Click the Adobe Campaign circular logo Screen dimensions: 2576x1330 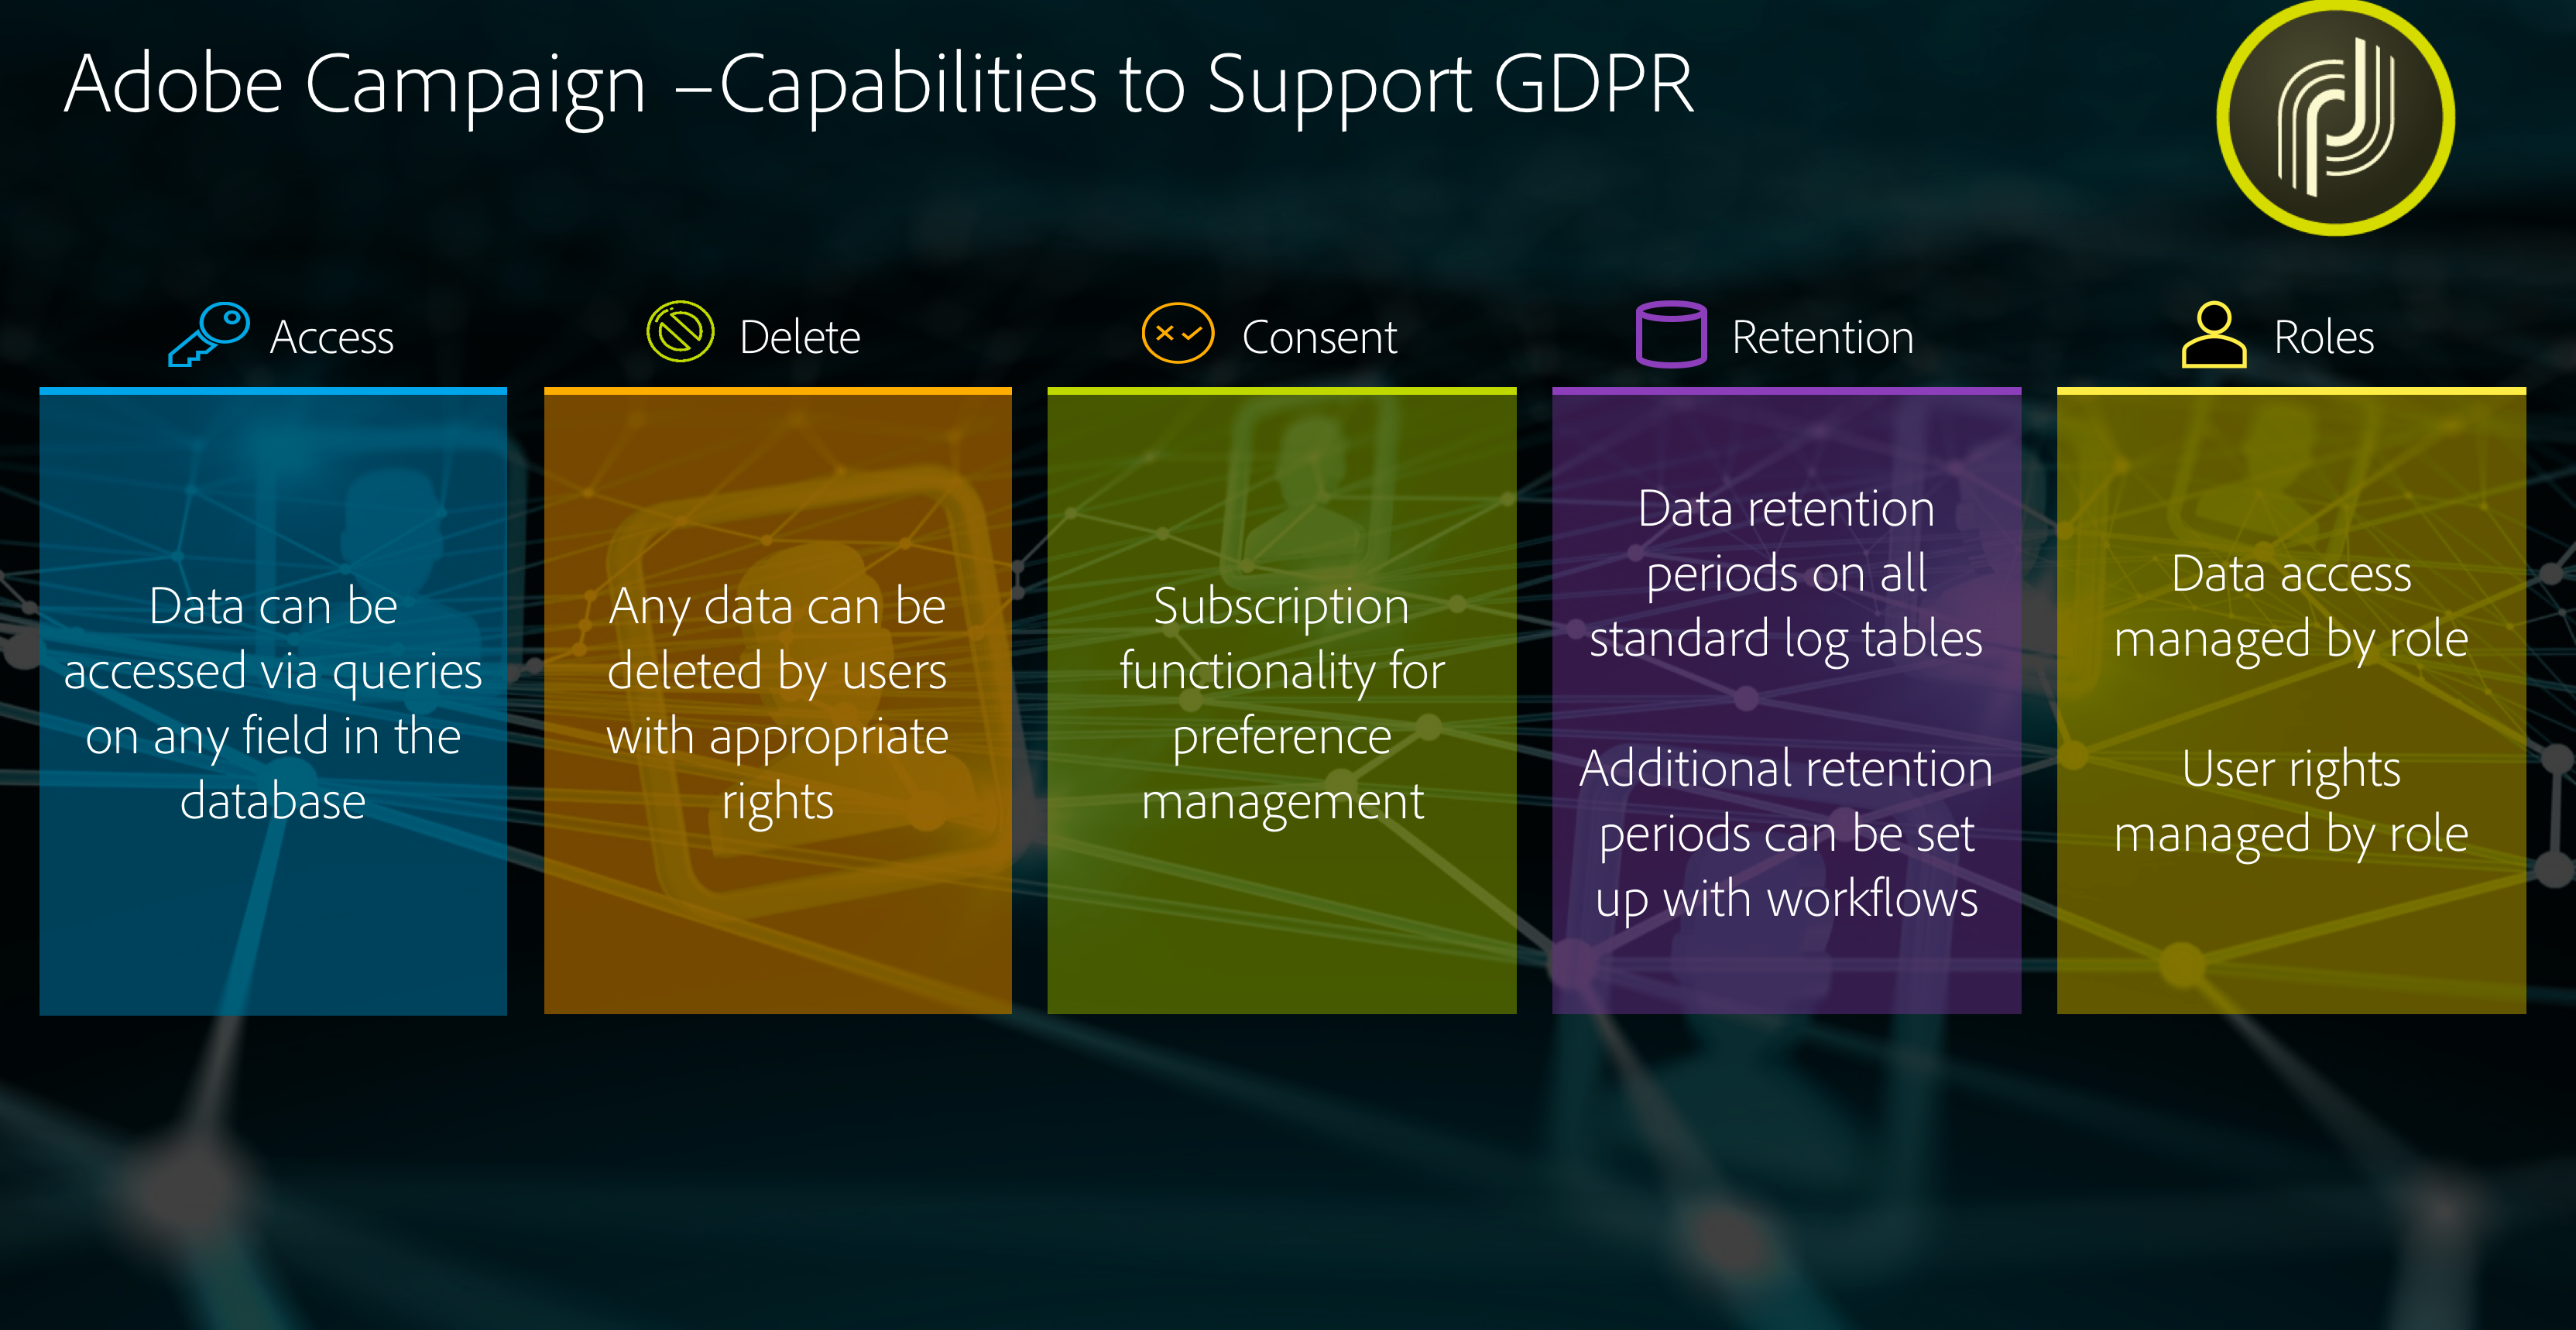pyautogui.click(x=2336, y=117)
